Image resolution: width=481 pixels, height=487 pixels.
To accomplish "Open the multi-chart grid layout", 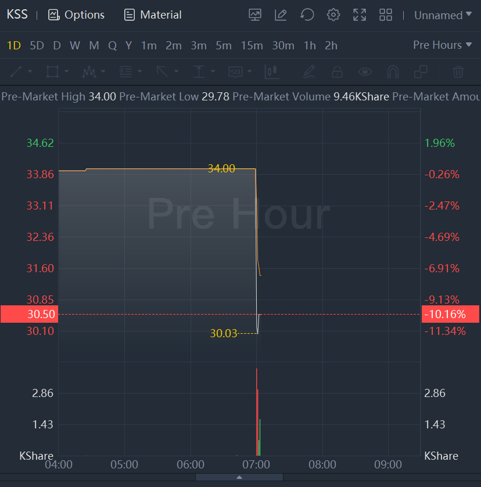I will pyautogui.click(x=386, y=15).
